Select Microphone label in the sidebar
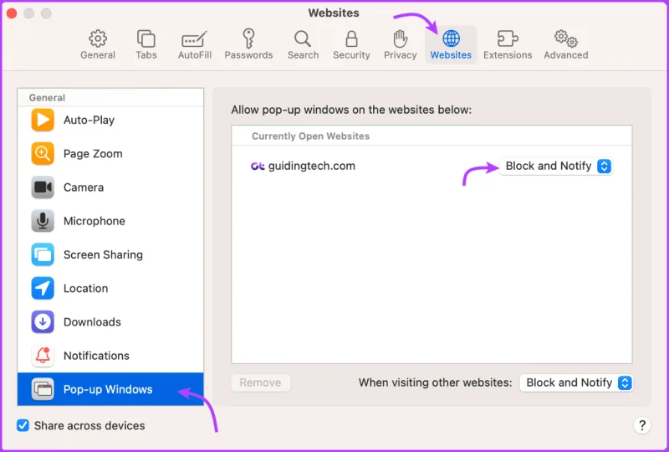The height and width of the screenshot is (452, 669). pos(94,221)
